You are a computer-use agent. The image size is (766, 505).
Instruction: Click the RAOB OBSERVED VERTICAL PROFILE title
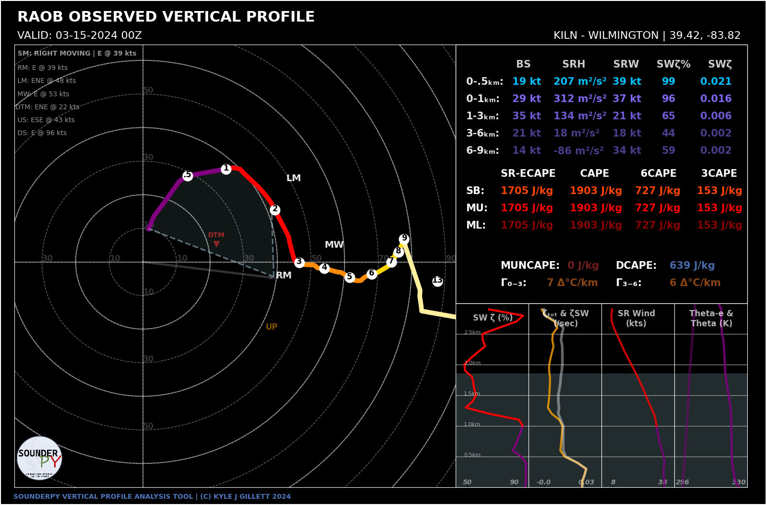click(x=166, y=17)
